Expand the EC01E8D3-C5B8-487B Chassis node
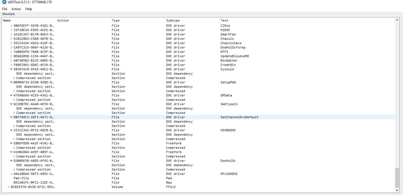This screenshot has width=403, height=195. [x=11, y=39]
